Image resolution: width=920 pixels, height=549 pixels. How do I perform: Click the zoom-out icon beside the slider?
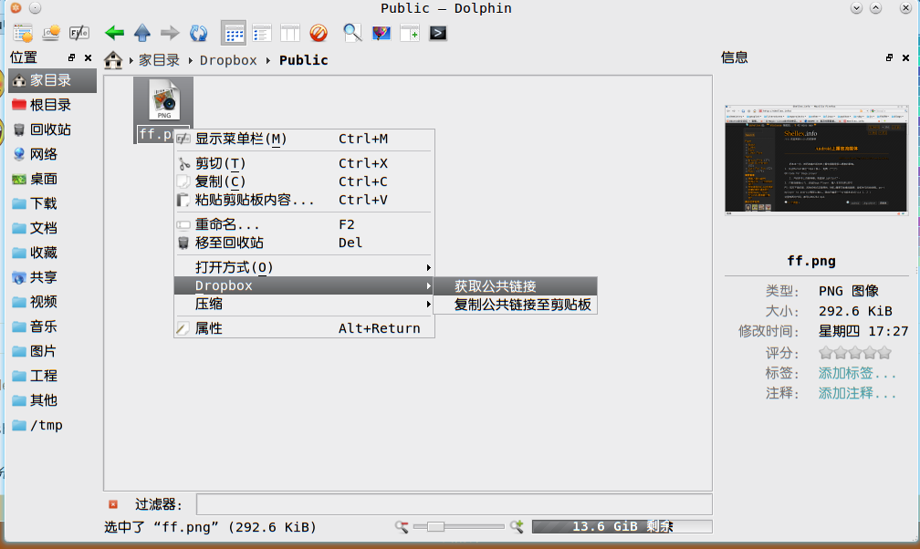pyautogui.click(x=402, y=527)
